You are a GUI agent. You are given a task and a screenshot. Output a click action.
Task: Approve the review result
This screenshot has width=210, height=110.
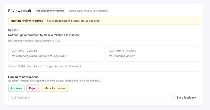coord(16,88)
